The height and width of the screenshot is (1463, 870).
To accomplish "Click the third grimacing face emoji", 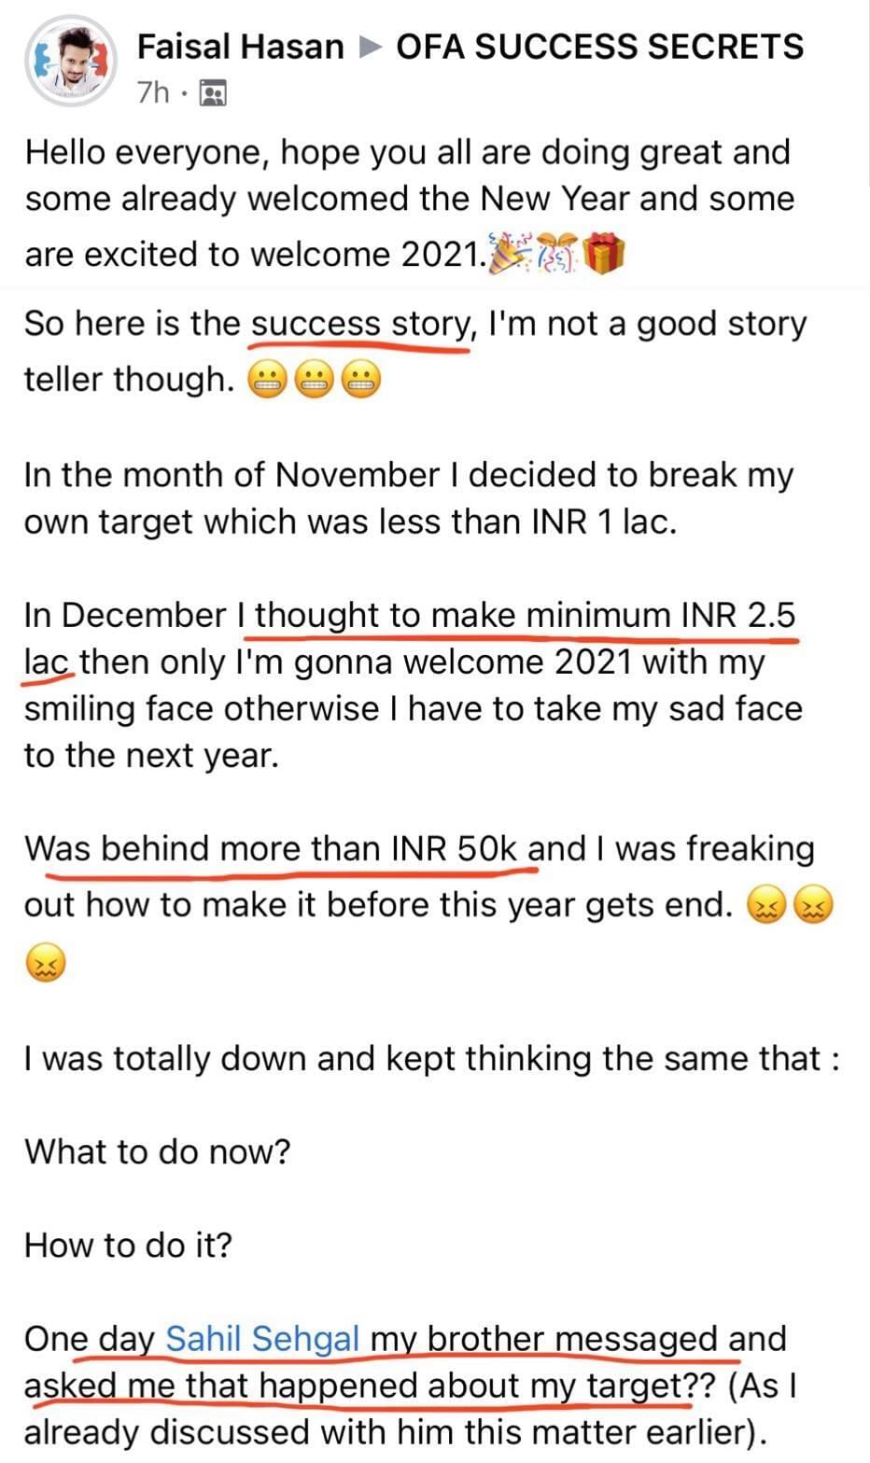I will click(360, 381).
